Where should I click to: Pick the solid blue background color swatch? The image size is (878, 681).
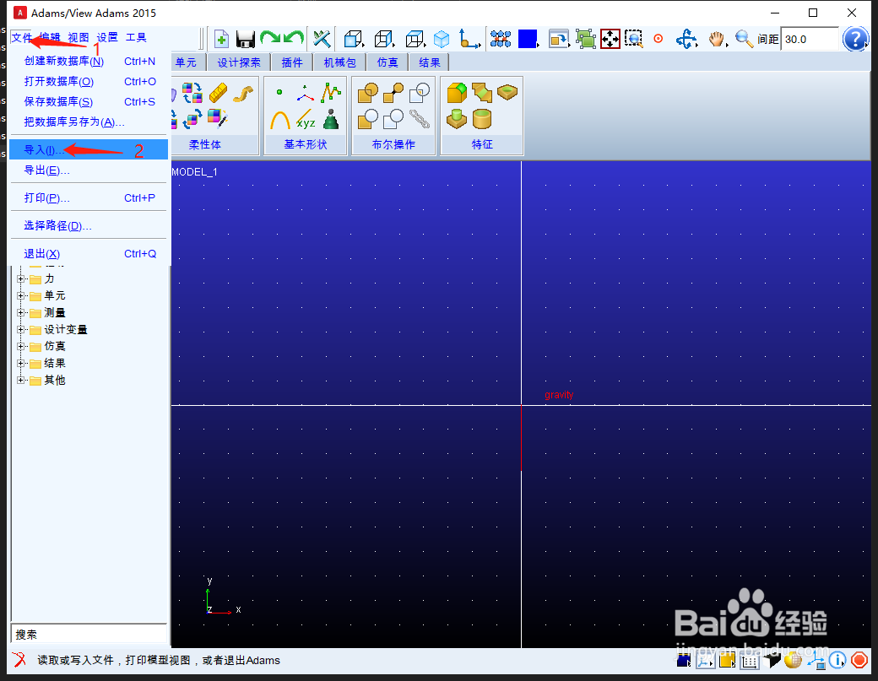(528, 39)
